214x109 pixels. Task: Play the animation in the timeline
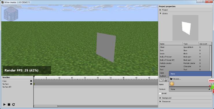(x=5, y=104)
